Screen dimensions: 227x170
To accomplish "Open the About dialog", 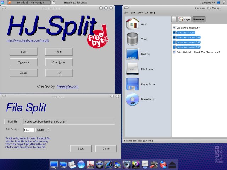I will click(x=23, y=73).
